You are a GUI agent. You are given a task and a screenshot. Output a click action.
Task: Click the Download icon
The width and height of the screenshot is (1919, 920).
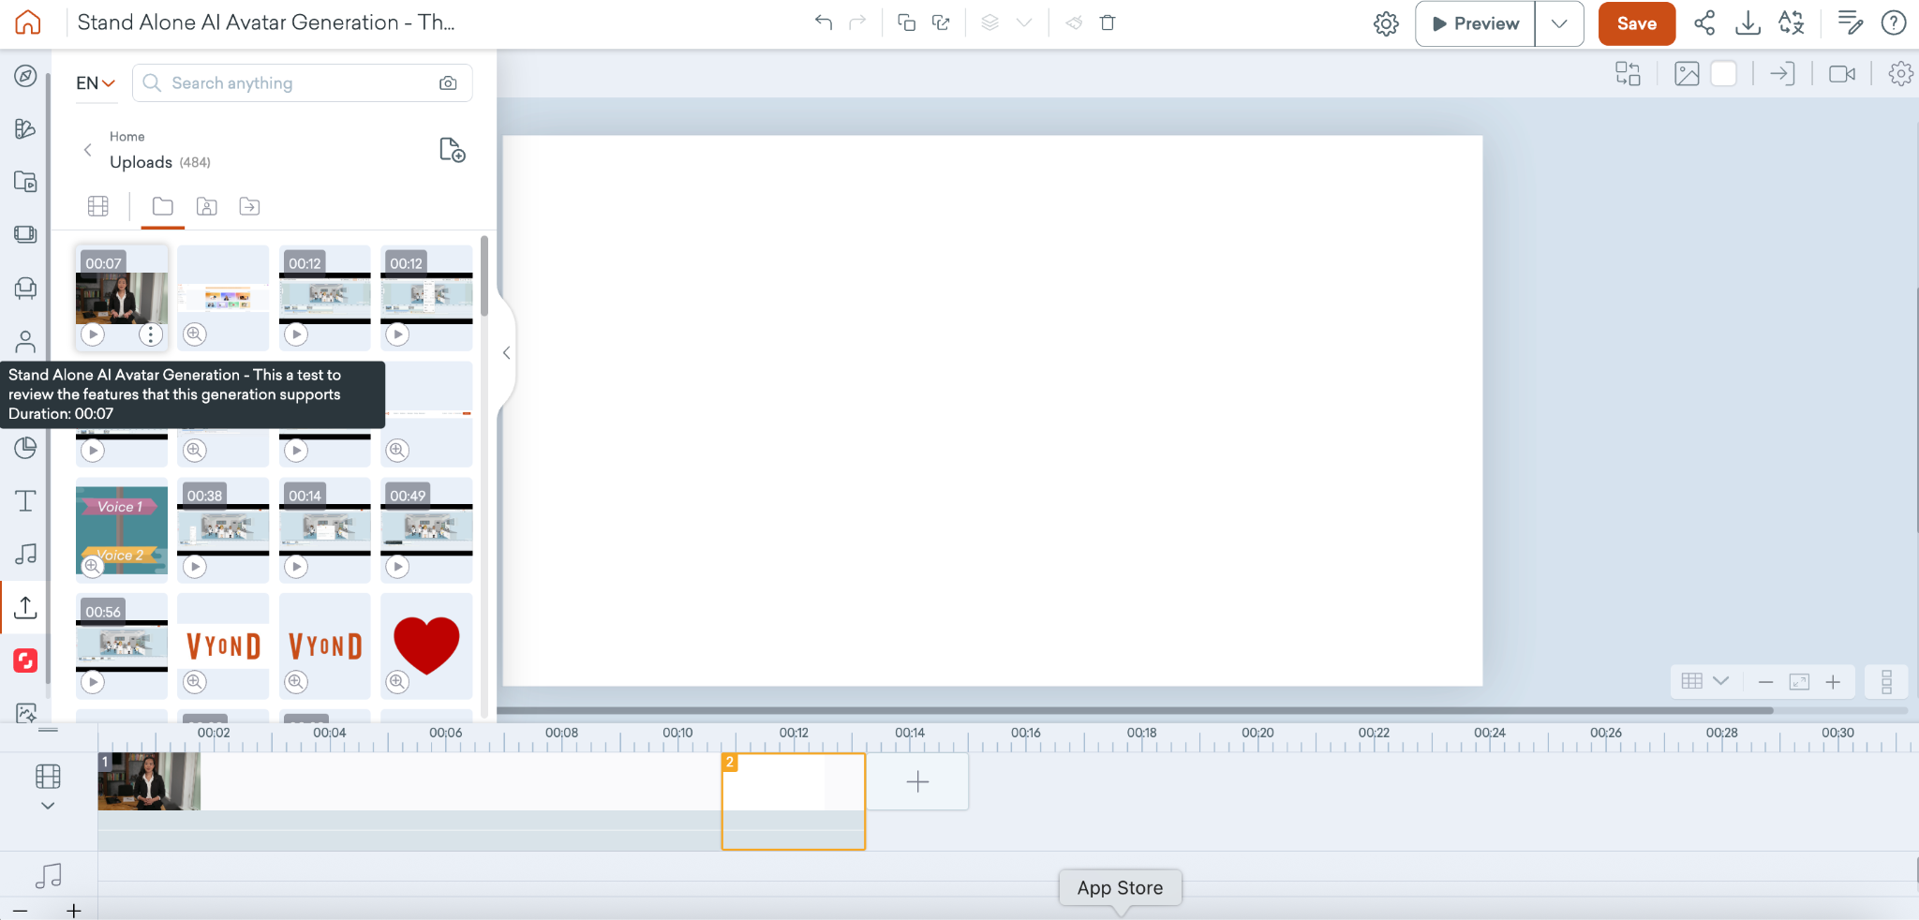click(1748, 23)
